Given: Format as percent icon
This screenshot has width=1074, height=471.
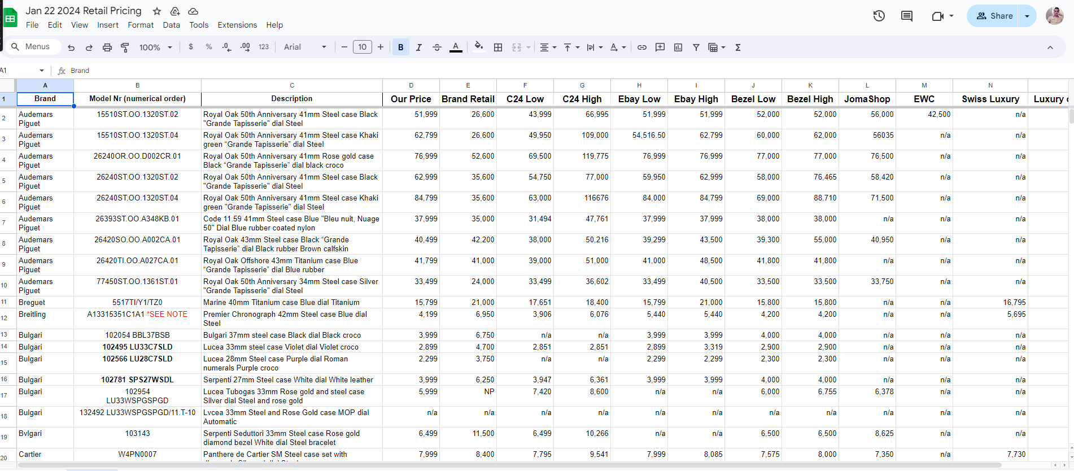Looking at the screenshot, I should tap(209, 47).
